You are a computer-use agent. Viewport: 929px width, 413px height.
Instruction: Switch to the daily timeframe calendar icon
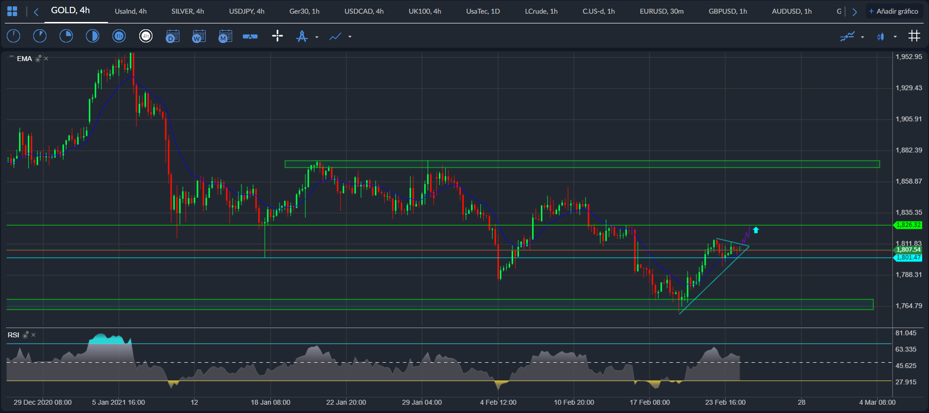coord(173,36)
